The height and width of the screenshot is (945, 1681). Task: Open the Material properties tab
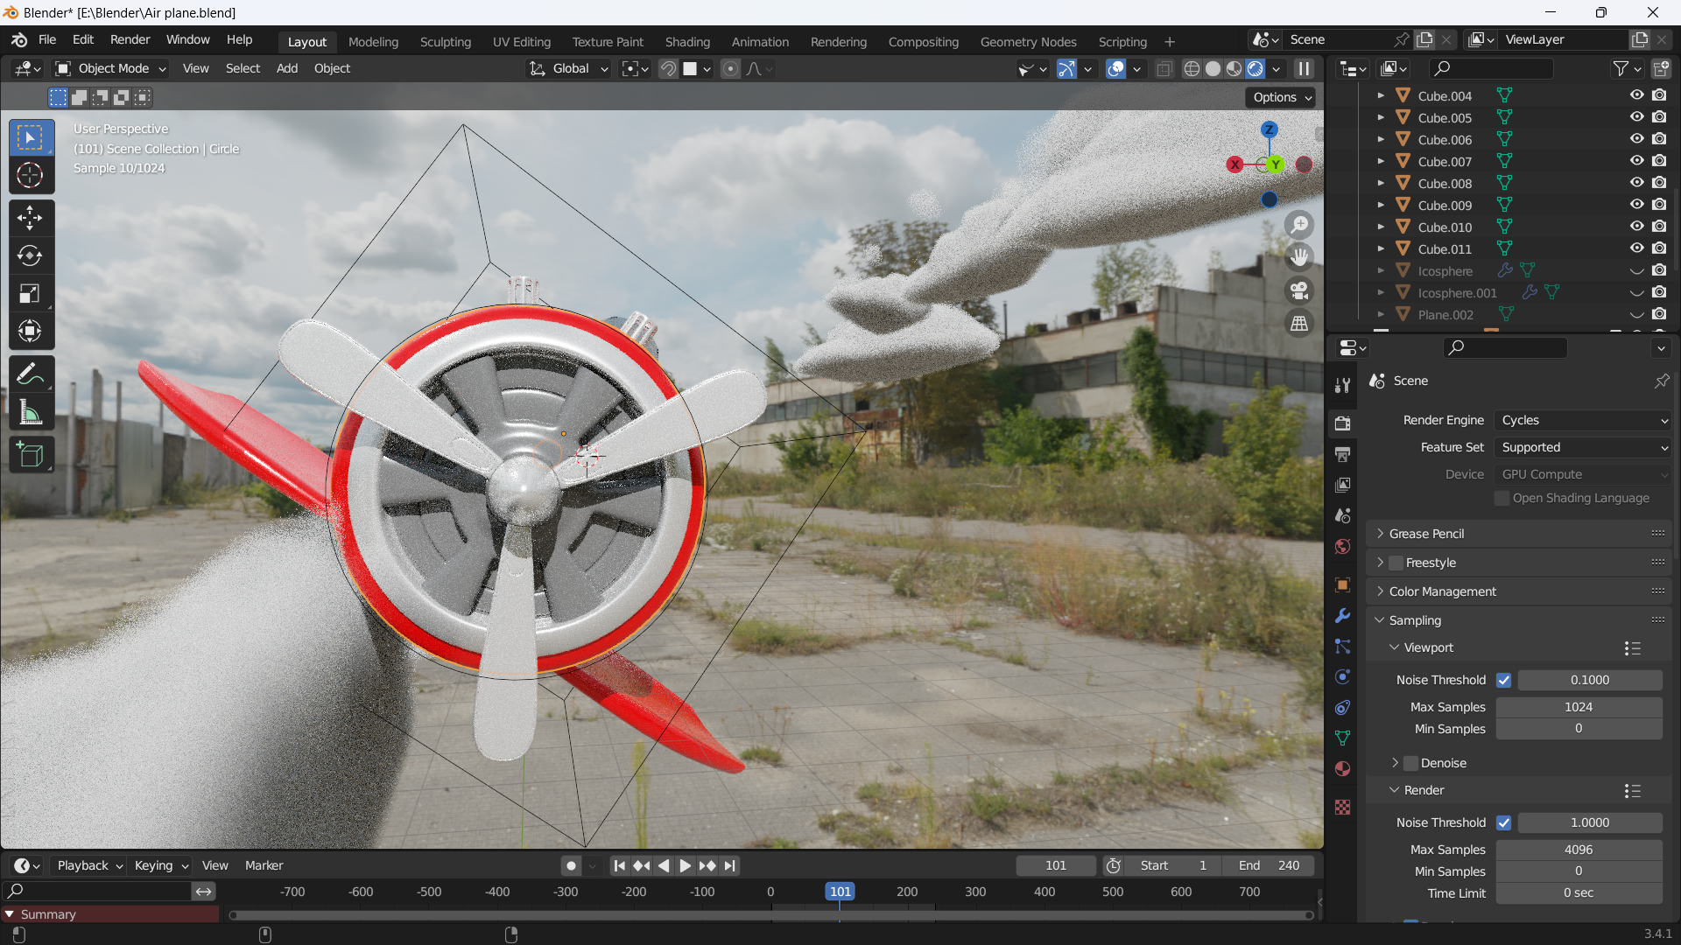[1342, 769]
